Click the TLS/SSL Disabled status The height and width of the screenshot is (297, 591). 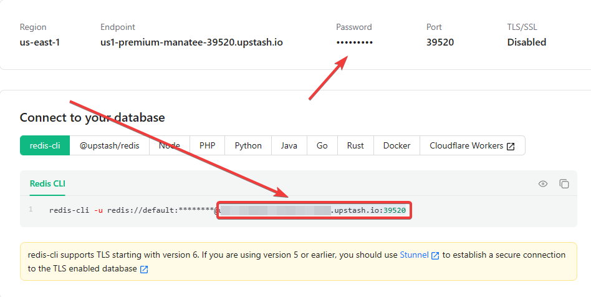[x=527, y=42]
